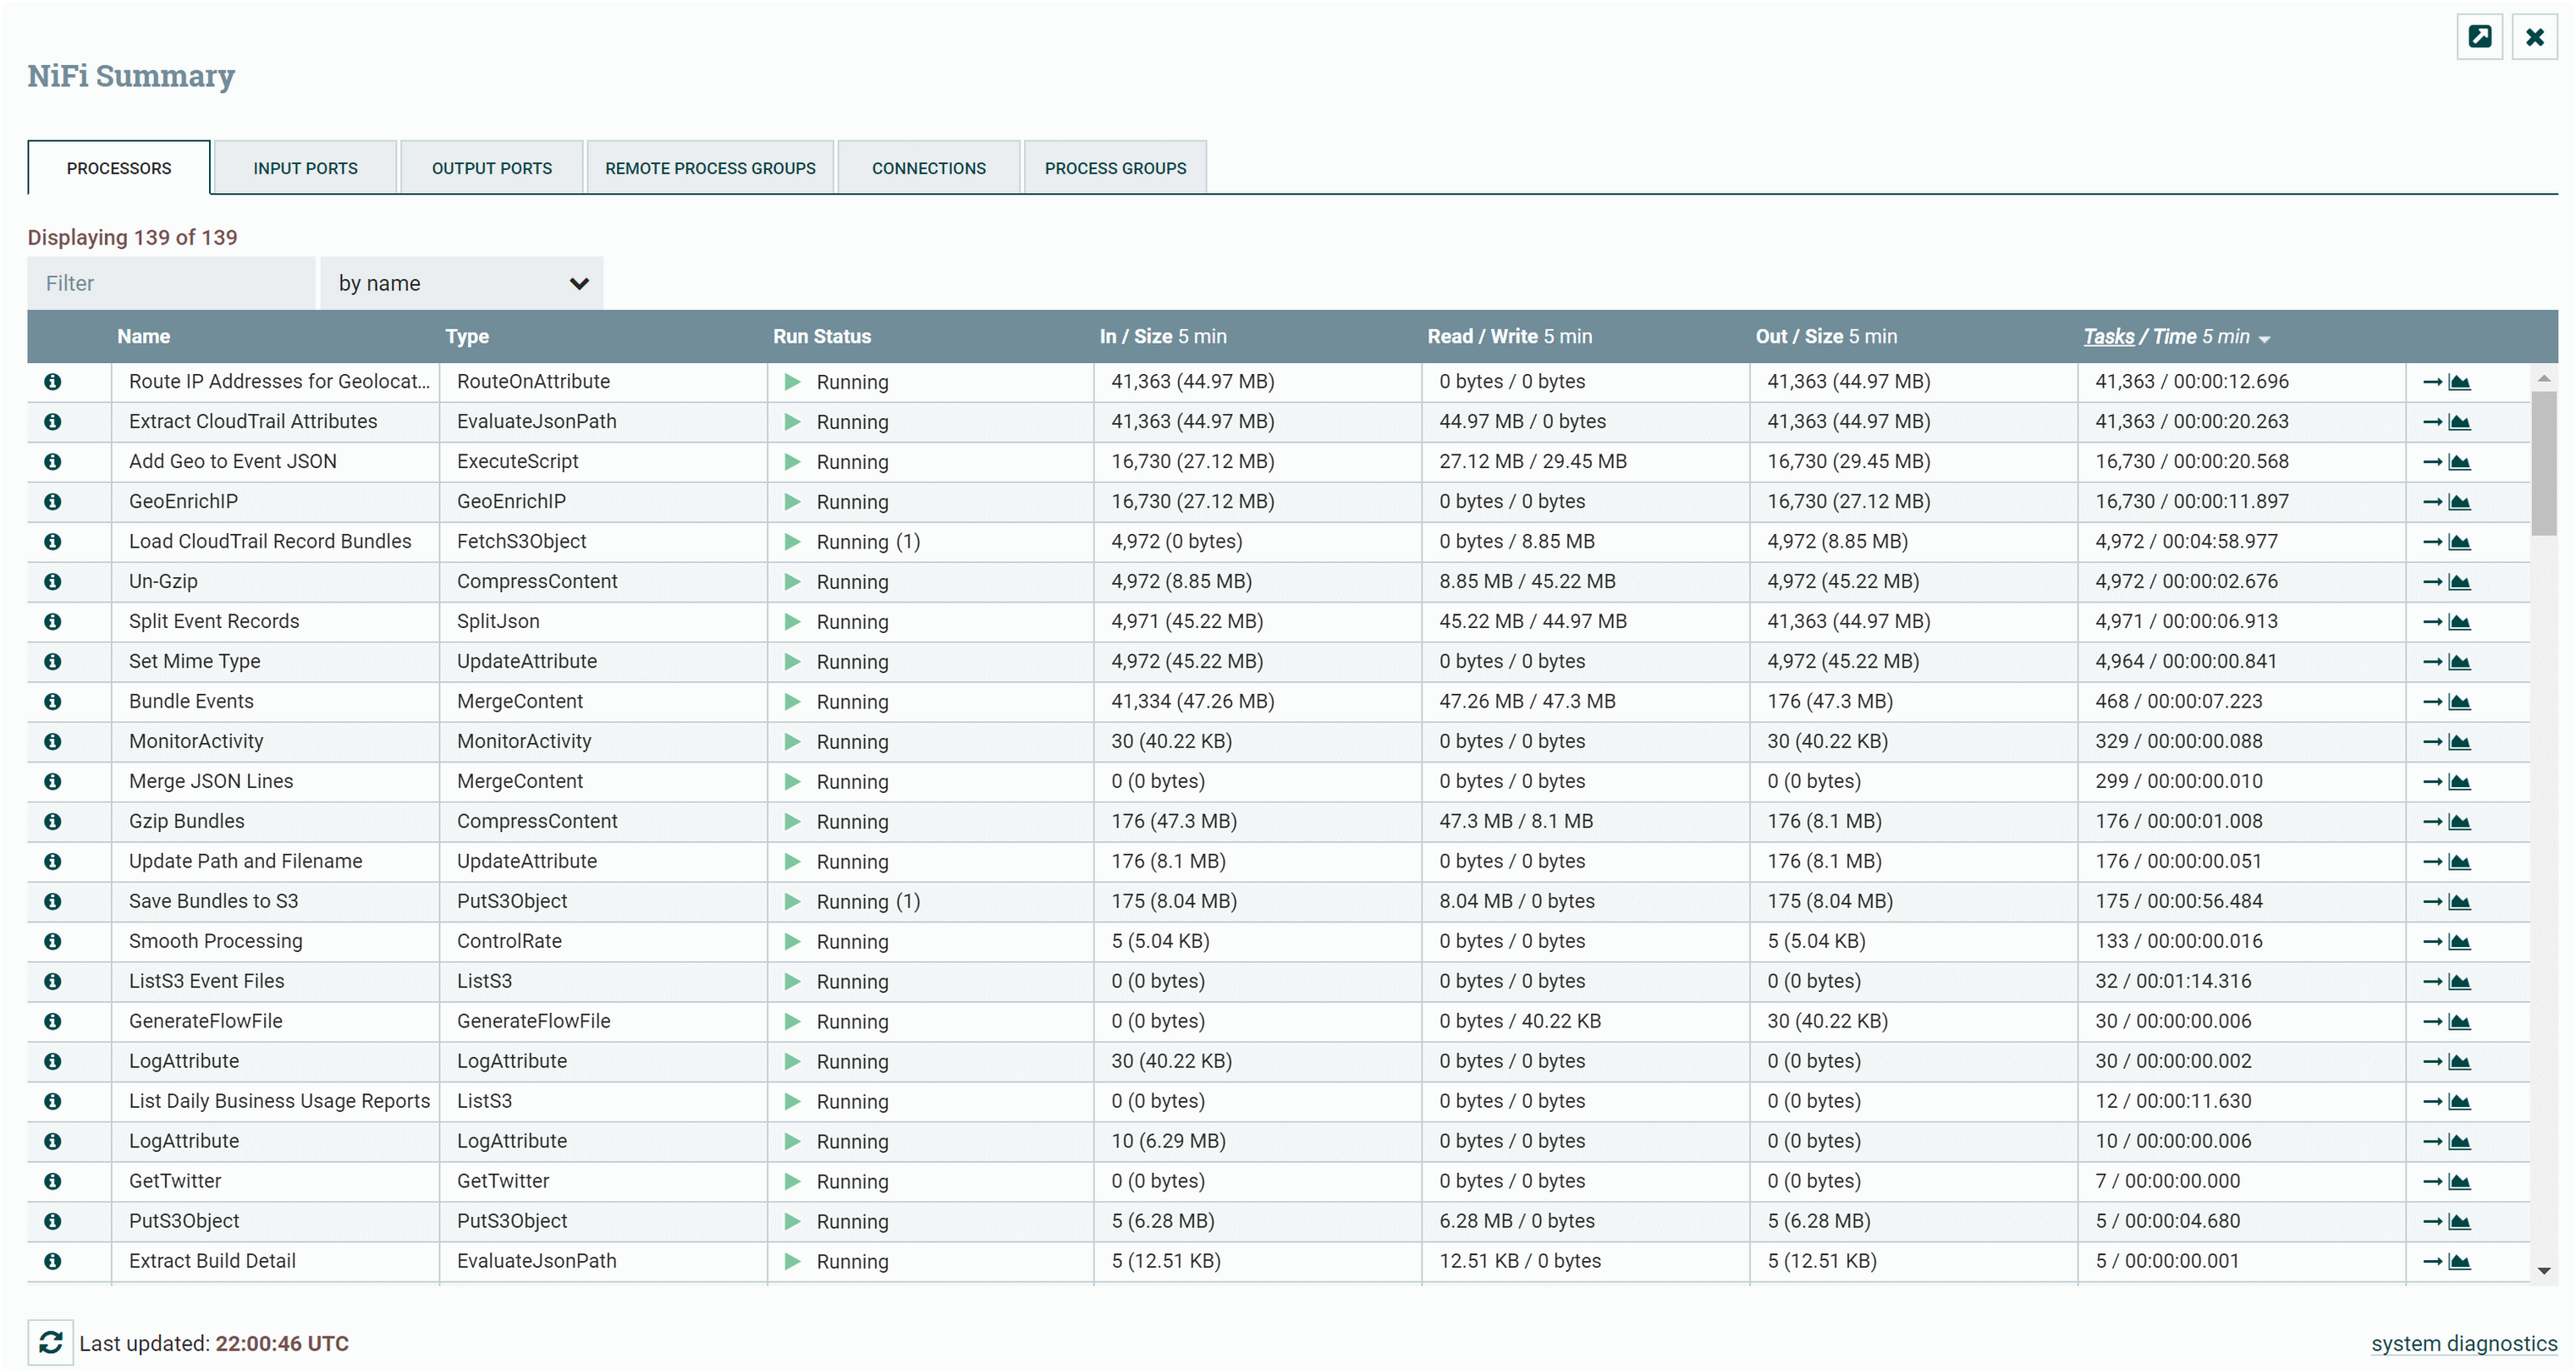Sort by Name column header
This screenshot has width=2576, height=1371.
coord(143,337)
